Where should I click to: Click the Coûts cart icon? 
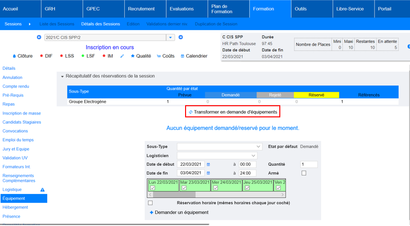(x=159, y=56)
